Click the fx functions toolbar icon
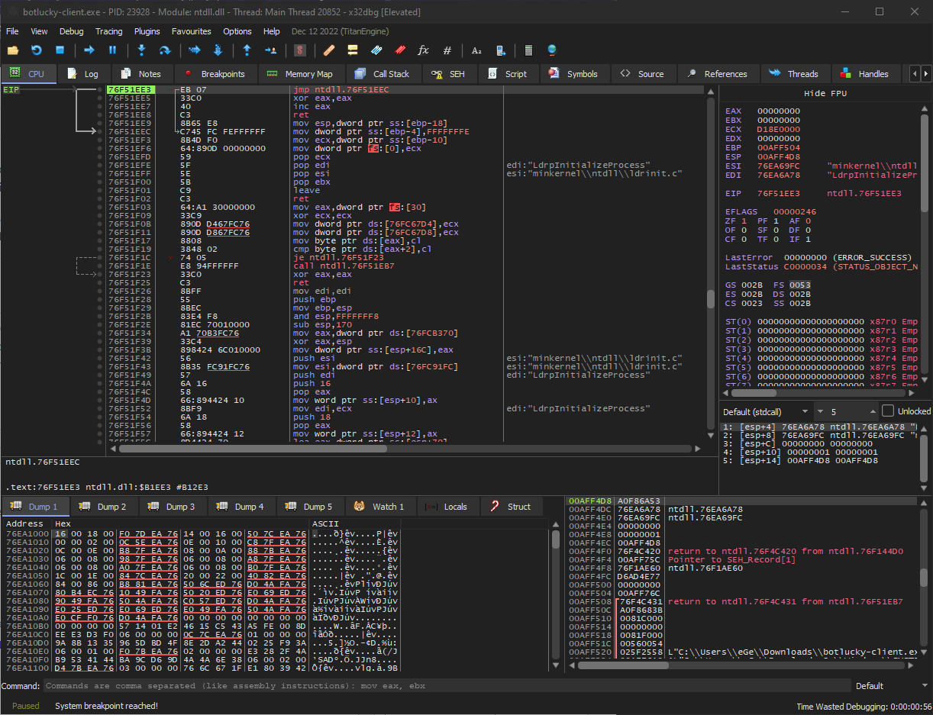The width and height of the screenshot is (933, 715). (423, 50)
